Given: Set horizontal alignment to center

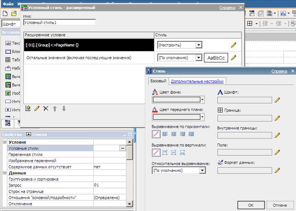Looking at the screenshot, I should 174,134.
